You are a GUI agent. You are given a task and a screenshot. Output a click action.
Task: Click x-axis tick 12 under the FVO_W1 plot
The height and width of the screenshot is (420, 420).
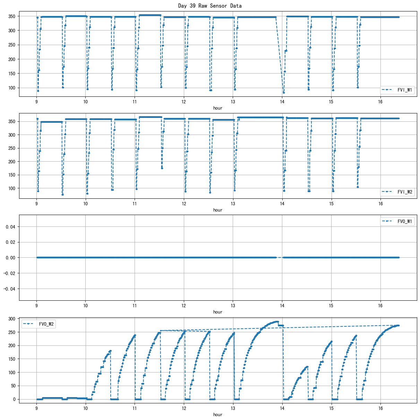click(184, 306)
